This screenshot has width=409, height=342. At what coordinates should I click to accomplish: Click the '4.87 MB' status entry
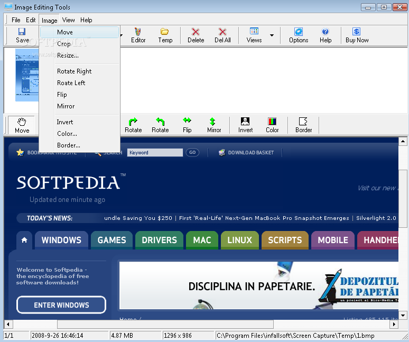pos(122,336)
